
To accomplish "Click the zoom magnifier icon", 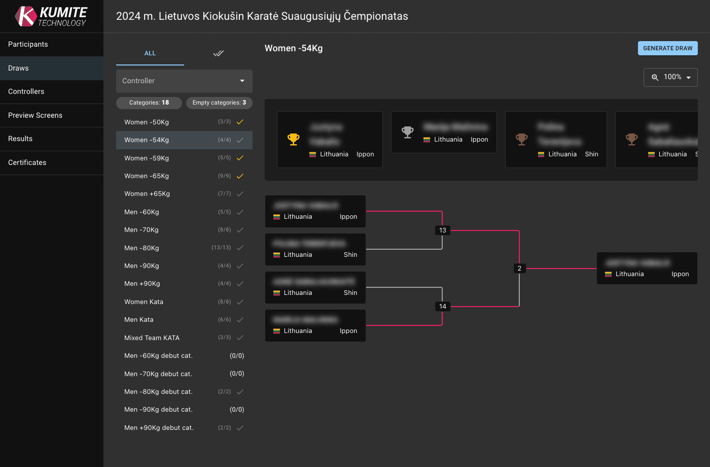I will (655, 77).
